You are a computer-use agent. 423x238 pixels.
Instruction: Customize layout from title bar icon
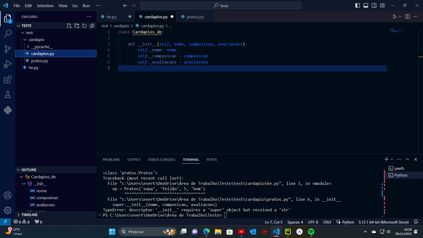point(383,6)
